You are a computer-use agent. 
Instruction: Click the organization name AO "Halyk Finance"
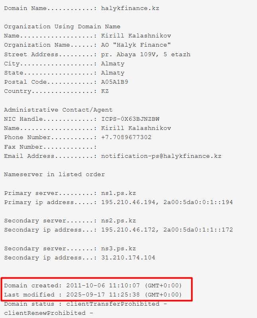tap(136, 45)
